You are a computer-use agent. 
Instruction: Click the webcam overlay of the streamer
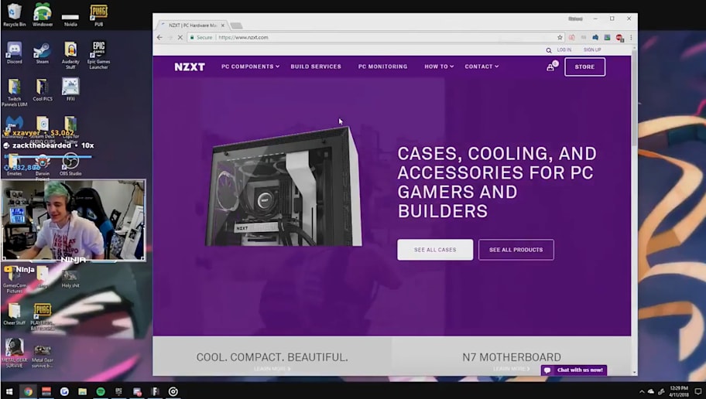(x=74, y=220)
